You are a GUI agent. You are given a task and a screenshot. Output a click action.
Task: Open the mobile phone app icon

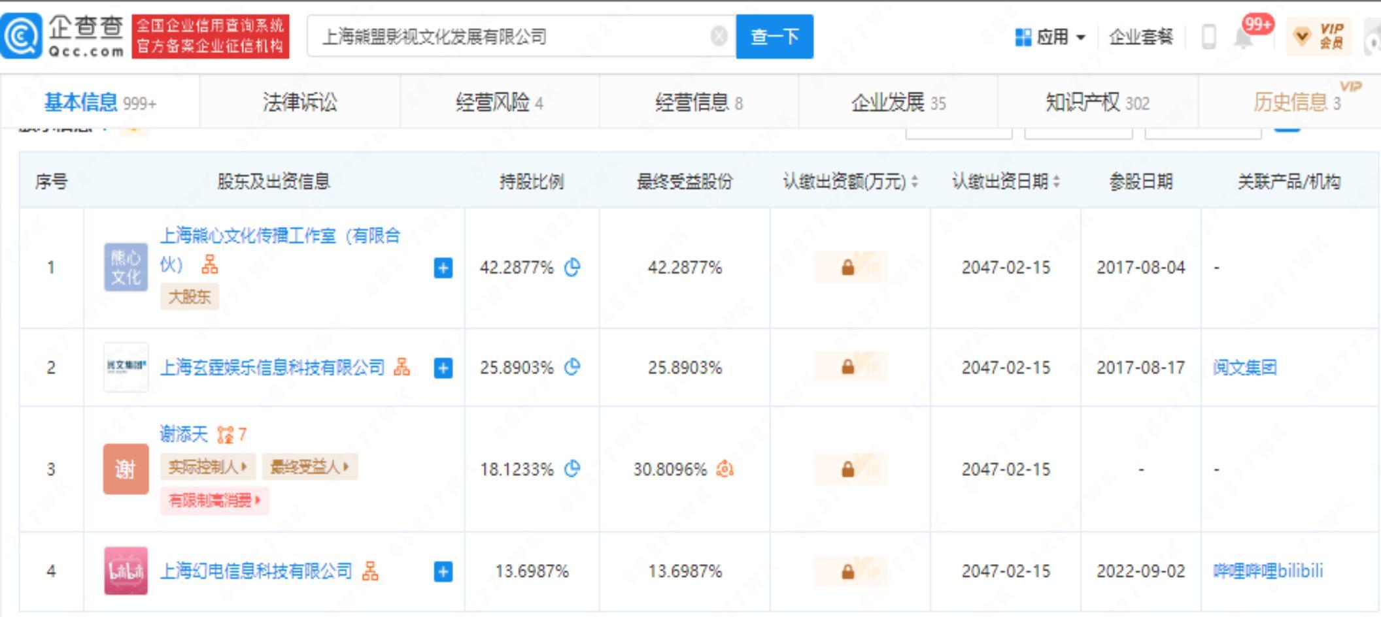(x=1209, y=37)
